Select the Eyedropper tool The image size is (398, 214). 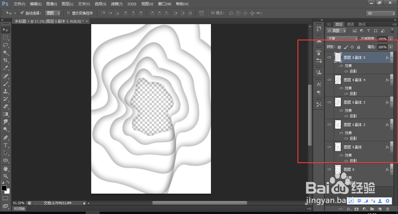click(6, 68)
